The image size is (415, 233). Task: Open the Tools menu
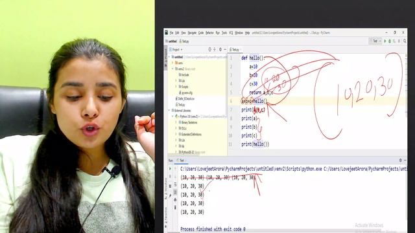coord(224,33)
